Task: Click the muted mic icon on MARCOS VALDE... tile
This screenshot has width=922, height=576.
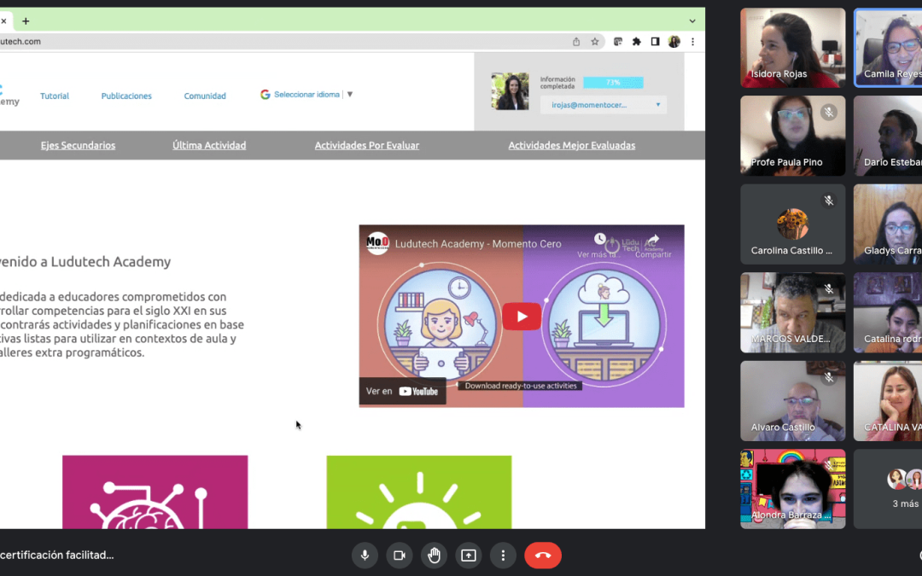Action: (x=829, y=288)
